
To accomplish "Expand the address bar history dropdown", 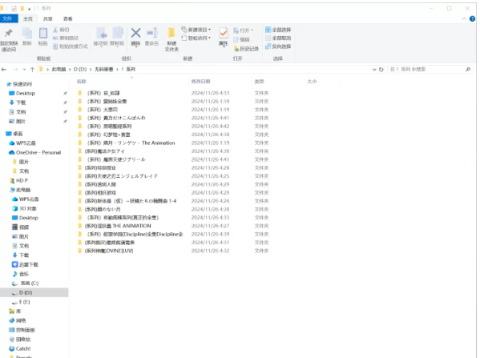I will pos(374,70).
